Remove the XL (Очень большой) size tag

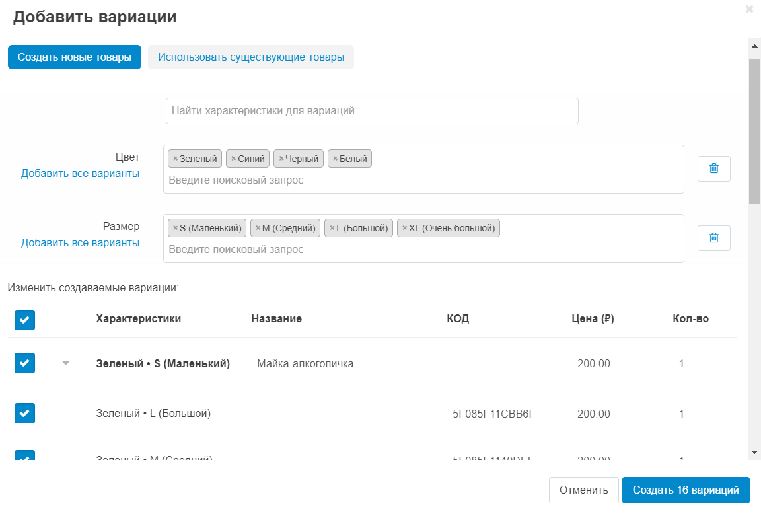pyautogui.click(x=404, y=228)
